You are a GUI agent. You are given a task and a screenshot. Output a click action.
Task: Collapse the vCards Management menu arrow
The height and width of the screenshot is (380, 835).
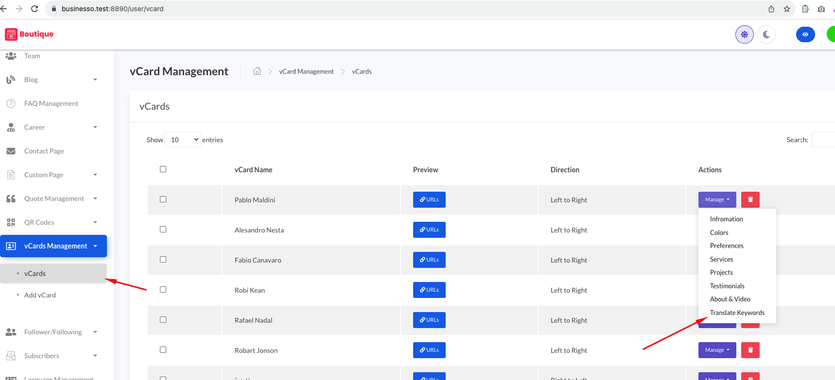(x=95, y=246)
